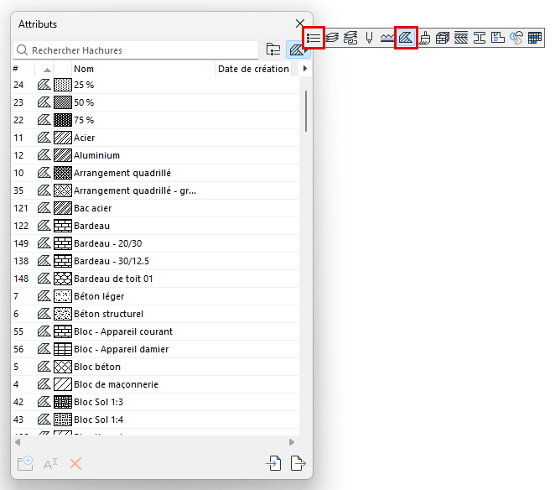Click the 75 % pattern preview swatch
The height and width of the screenshot is (490, 555).
pyautogui.click(x=63, y=120)
